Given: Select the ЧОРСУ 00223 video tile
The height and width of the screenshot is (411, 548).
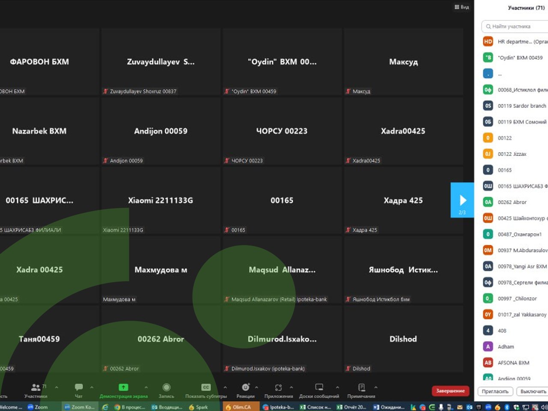Looking at the screenshot, I should pyautogui.click(x=282, y=131).
